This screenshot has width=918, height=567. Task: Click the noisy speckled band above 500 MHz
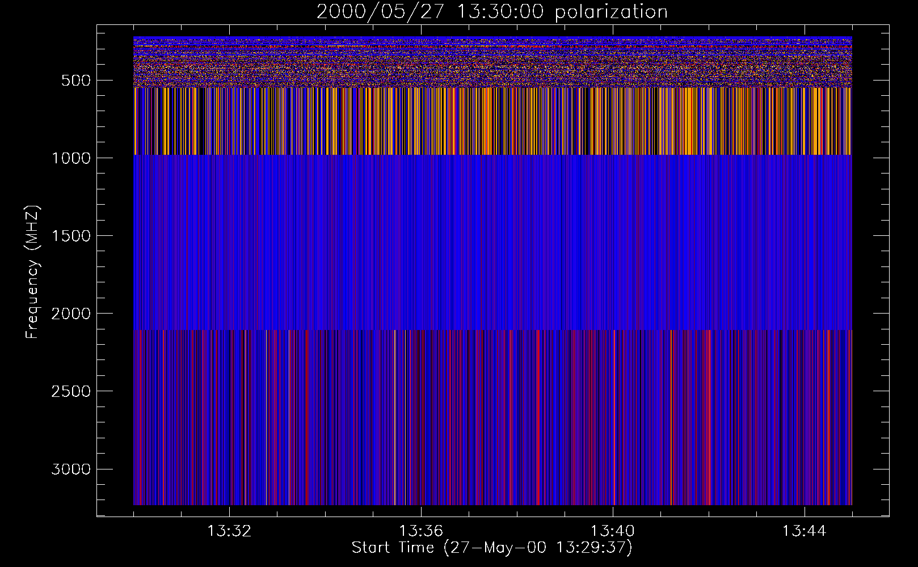point(492,62)
